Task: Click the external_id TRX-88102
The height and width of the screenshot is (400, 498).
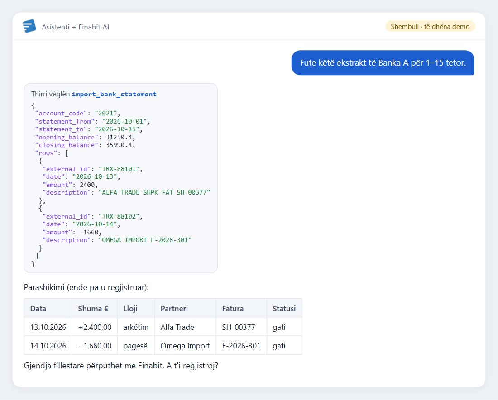Action: (119, 216)
